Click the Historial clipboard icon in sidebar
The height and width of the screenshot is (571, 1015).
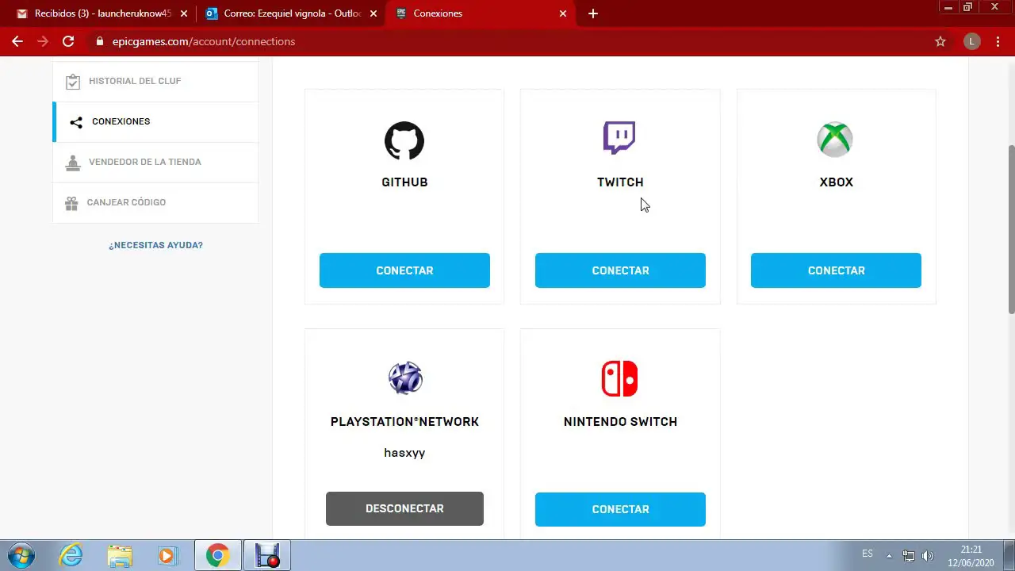(72, 82)
